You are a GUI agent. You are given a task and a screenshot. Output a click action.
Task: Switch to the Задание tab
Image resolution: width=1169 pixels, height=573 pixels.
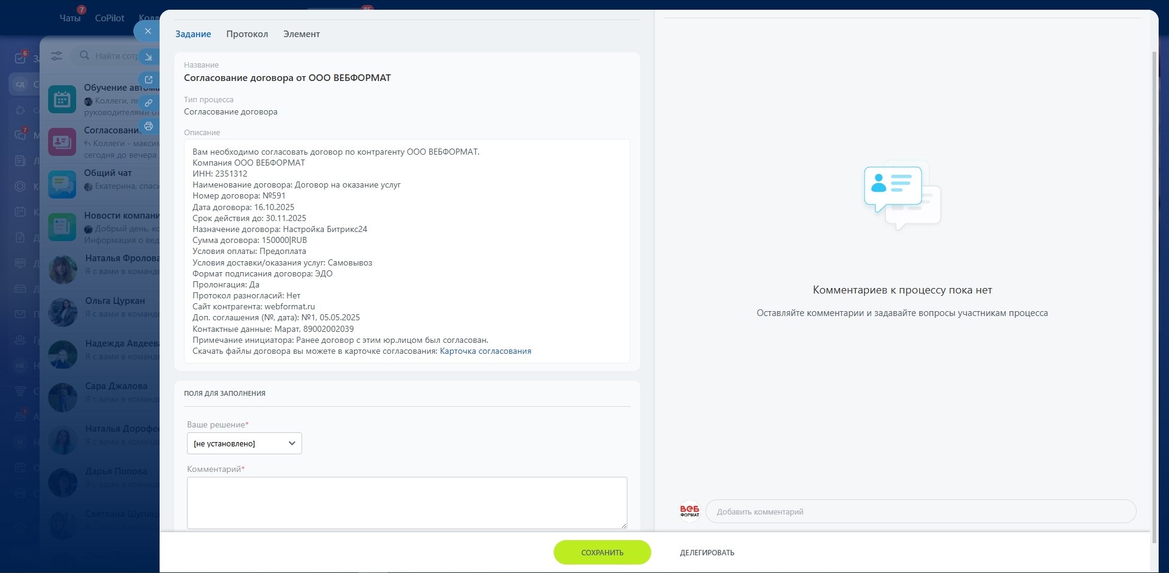[193, 34]
